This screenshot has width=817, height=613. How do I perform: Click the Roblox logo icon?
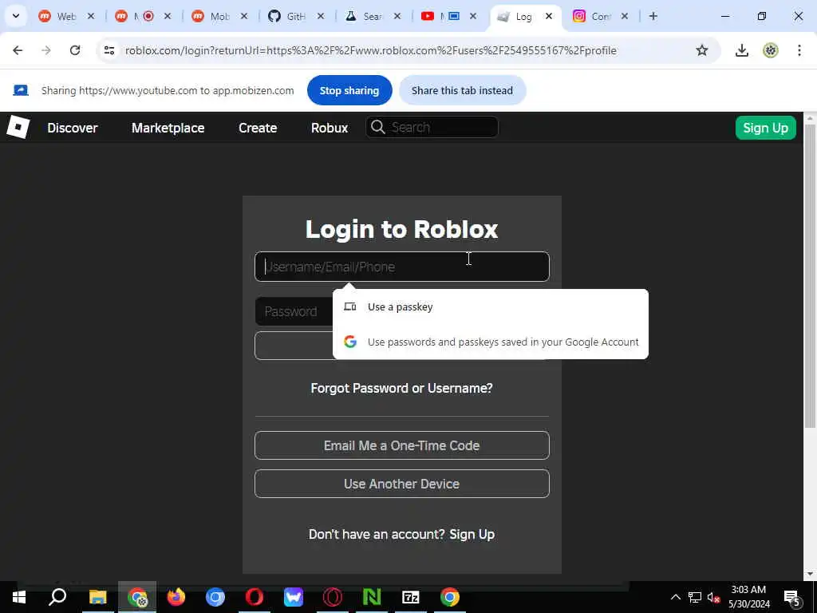pyautogui.click(x=18, y=127)
